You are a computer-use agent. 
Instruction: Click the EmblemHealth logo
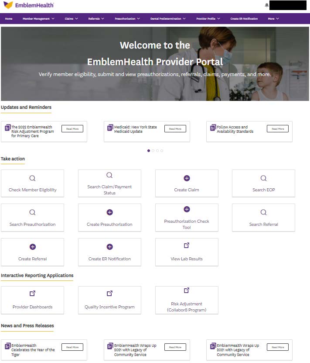pyautogui.click(x=29, y=5)
